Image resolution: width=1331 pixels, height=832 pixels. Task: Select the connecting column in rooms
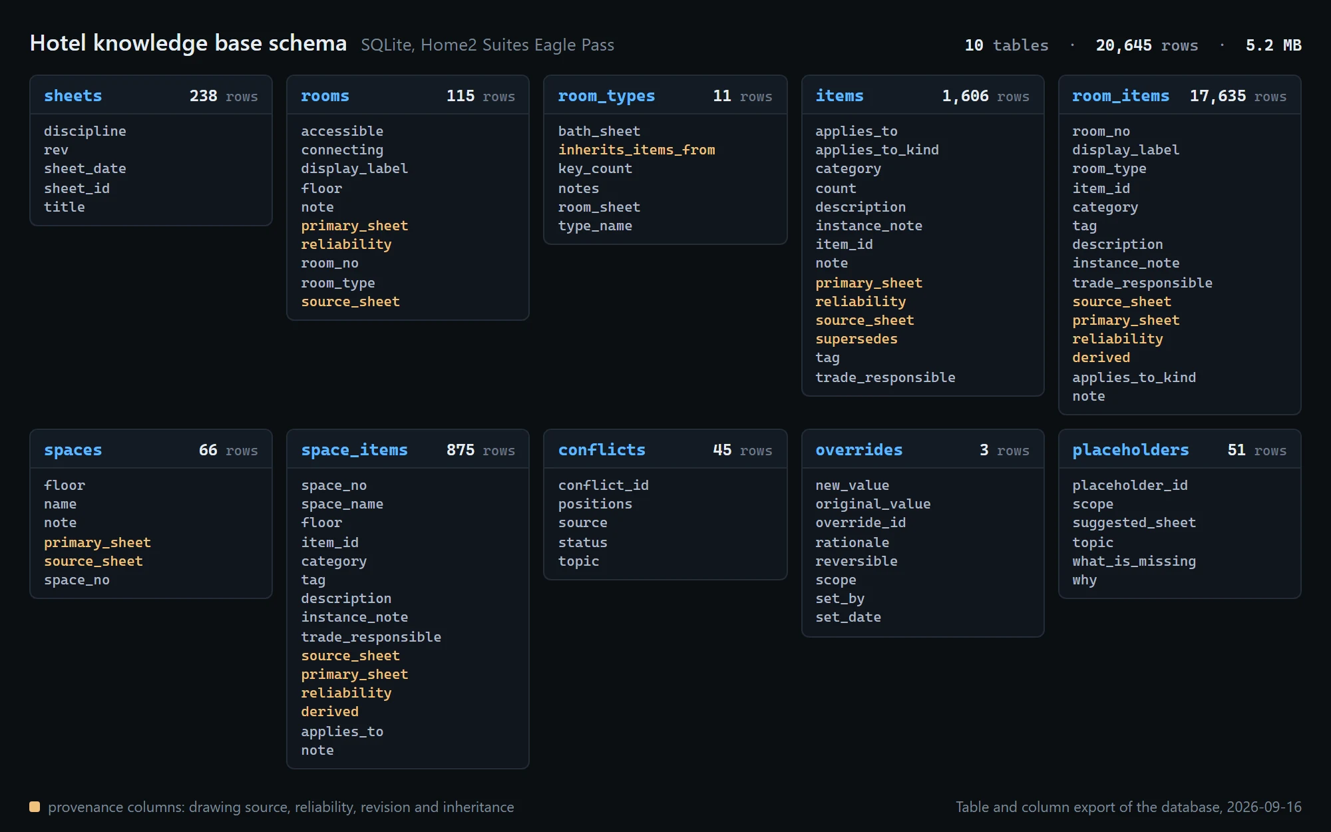[x=342, y=150]
